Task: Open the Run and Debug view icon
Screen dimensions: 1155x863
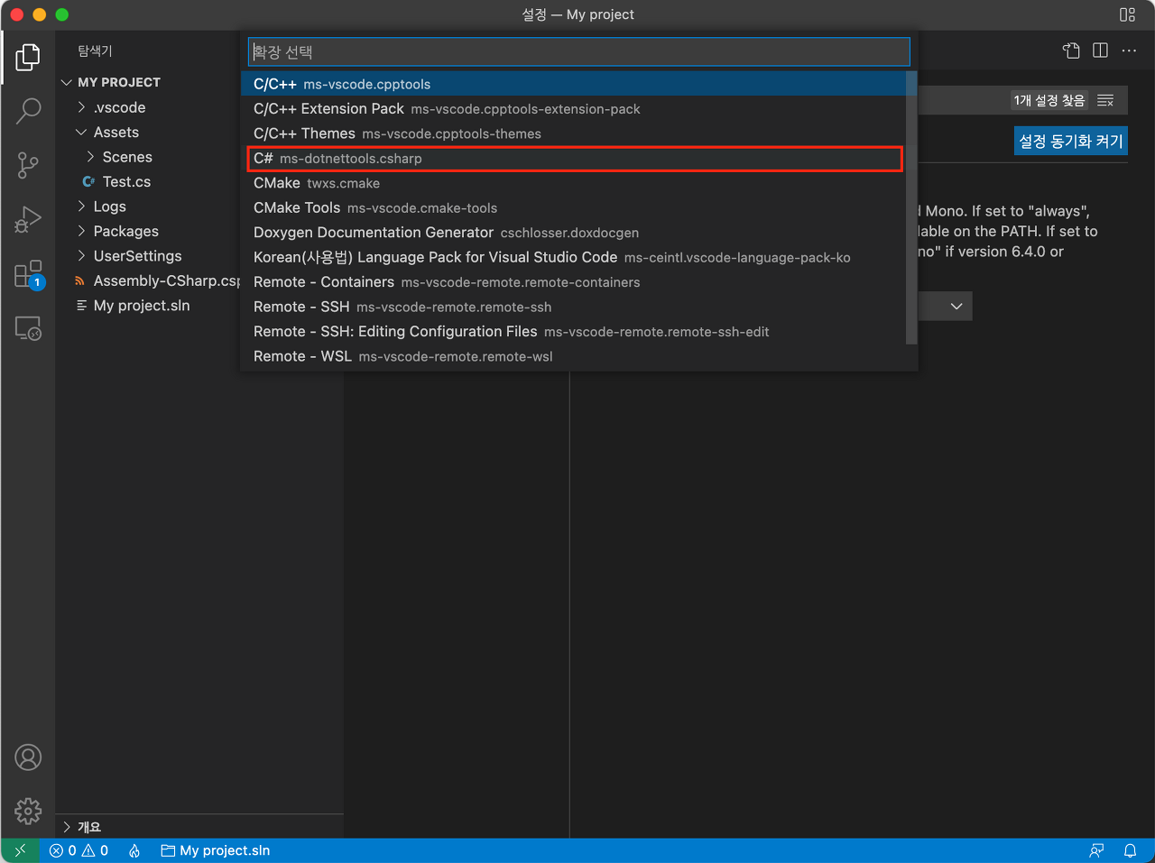Action: click(x=28, y=219)
